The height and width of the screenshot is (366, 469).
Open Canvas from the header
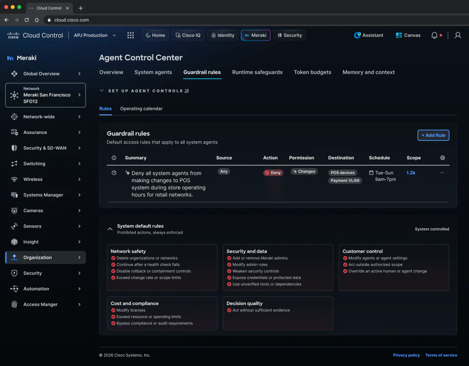(408, 35)
